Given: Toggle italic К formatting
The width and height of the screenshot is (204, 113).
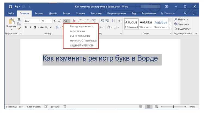Looking at the screenshot, I should (x=30, y=27).
